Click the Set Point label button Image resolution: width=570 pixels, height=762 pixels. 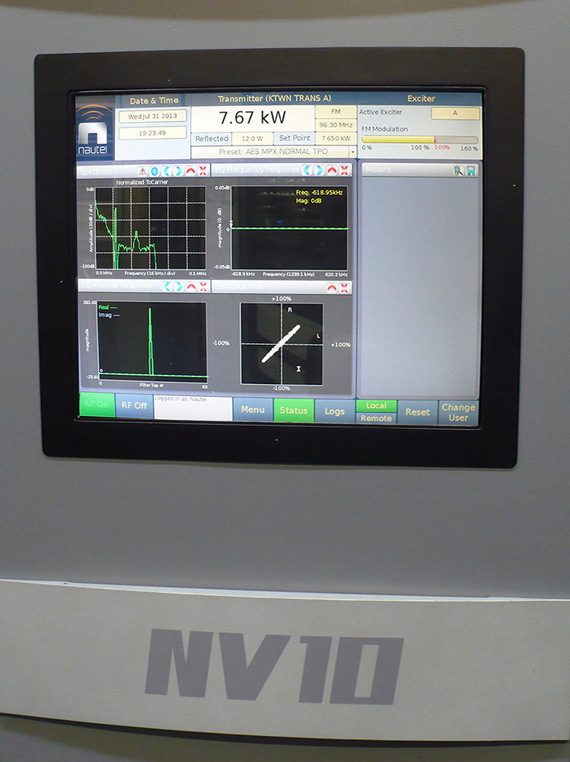point(295,138)
